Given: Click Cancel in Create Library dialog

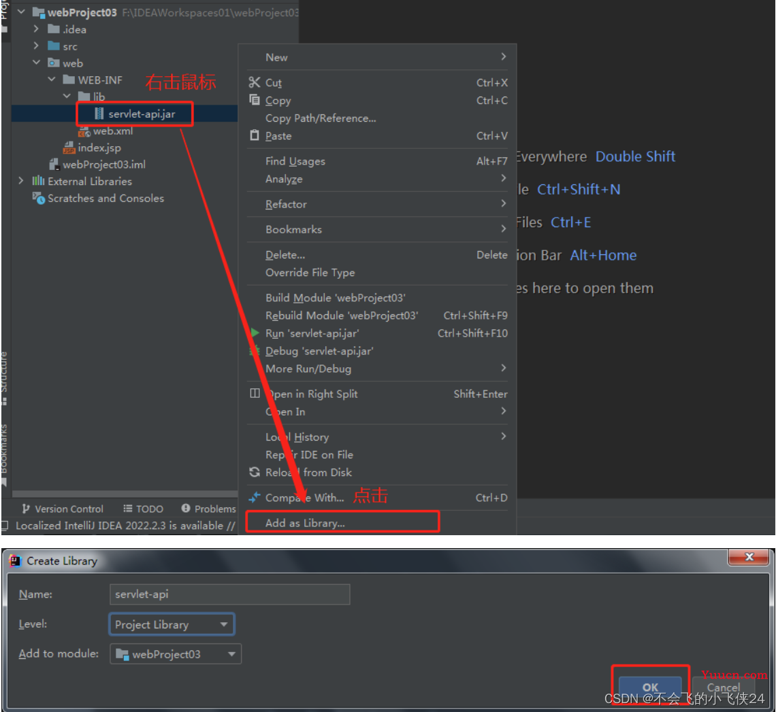Looking at the screenshot, I should click(x=723, y=687).
